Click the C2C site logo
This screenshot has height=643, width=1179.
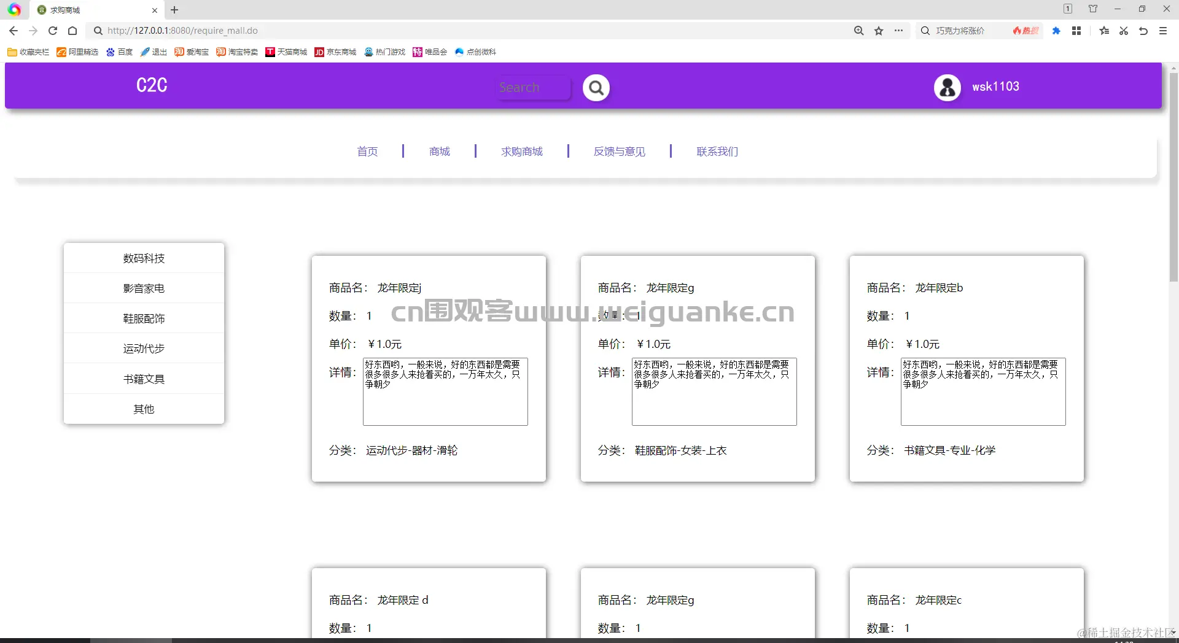(152, 85)
